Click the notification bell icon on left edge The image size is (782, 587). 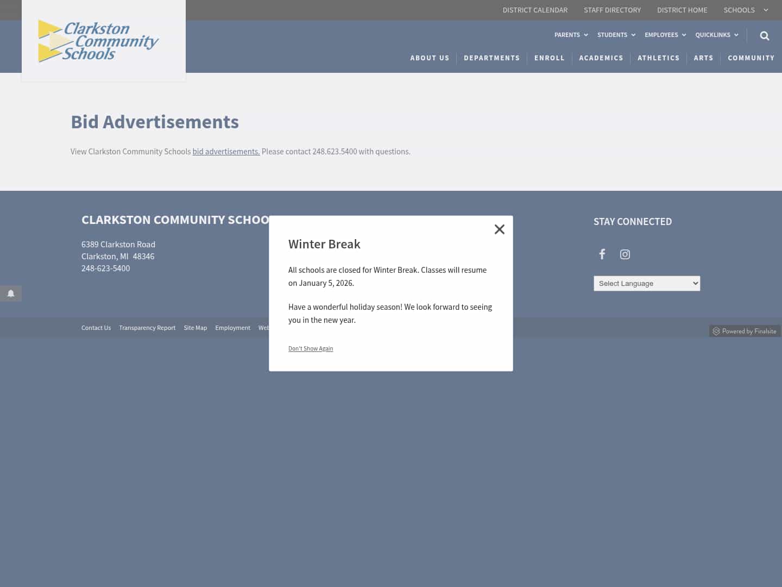(x=11, y=293)
